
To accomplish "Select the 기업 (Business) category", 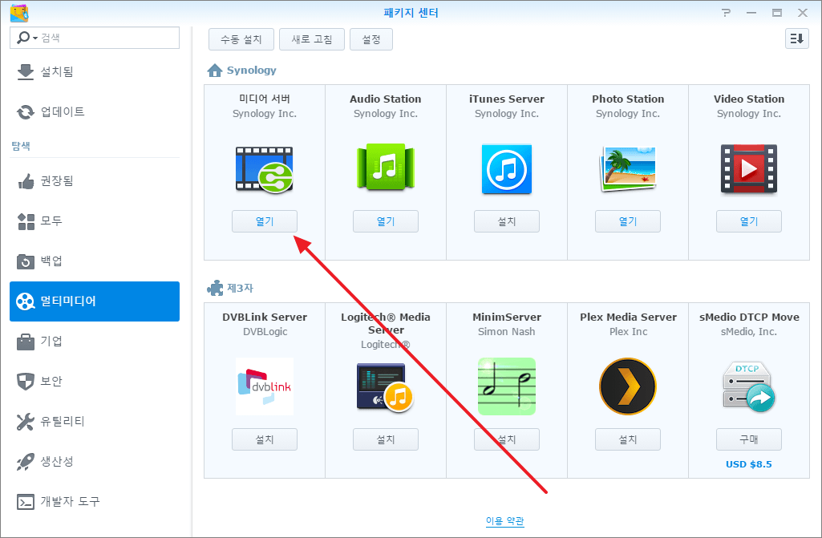I will [x=95, y=342].
